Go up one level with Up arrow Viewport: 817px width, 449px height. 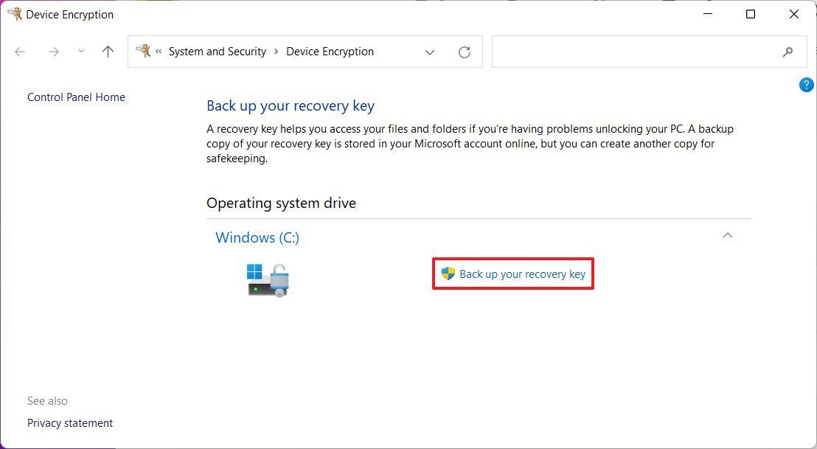coord(108,52)
